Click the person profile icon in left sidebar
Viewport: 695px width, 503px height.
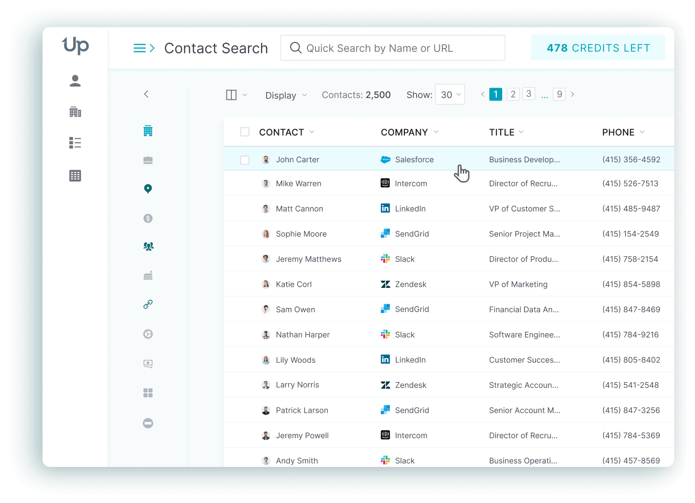75,81
